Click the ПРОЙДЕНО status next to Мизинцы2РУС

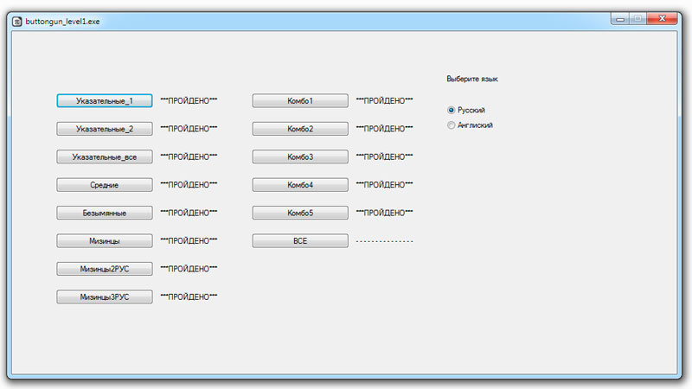click(x=189, y=269)
